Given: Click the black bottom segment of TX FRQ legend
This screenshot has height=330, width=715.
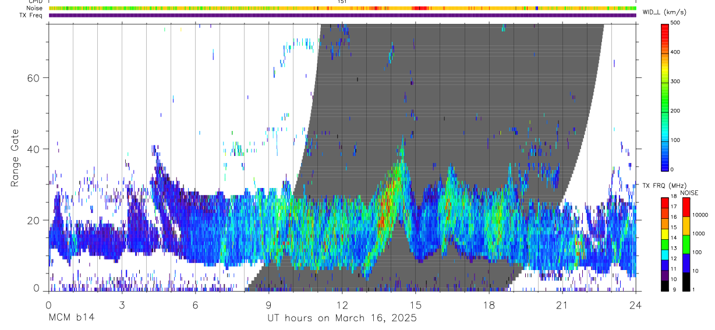Looking at the screenshot, I should (666, 285).
